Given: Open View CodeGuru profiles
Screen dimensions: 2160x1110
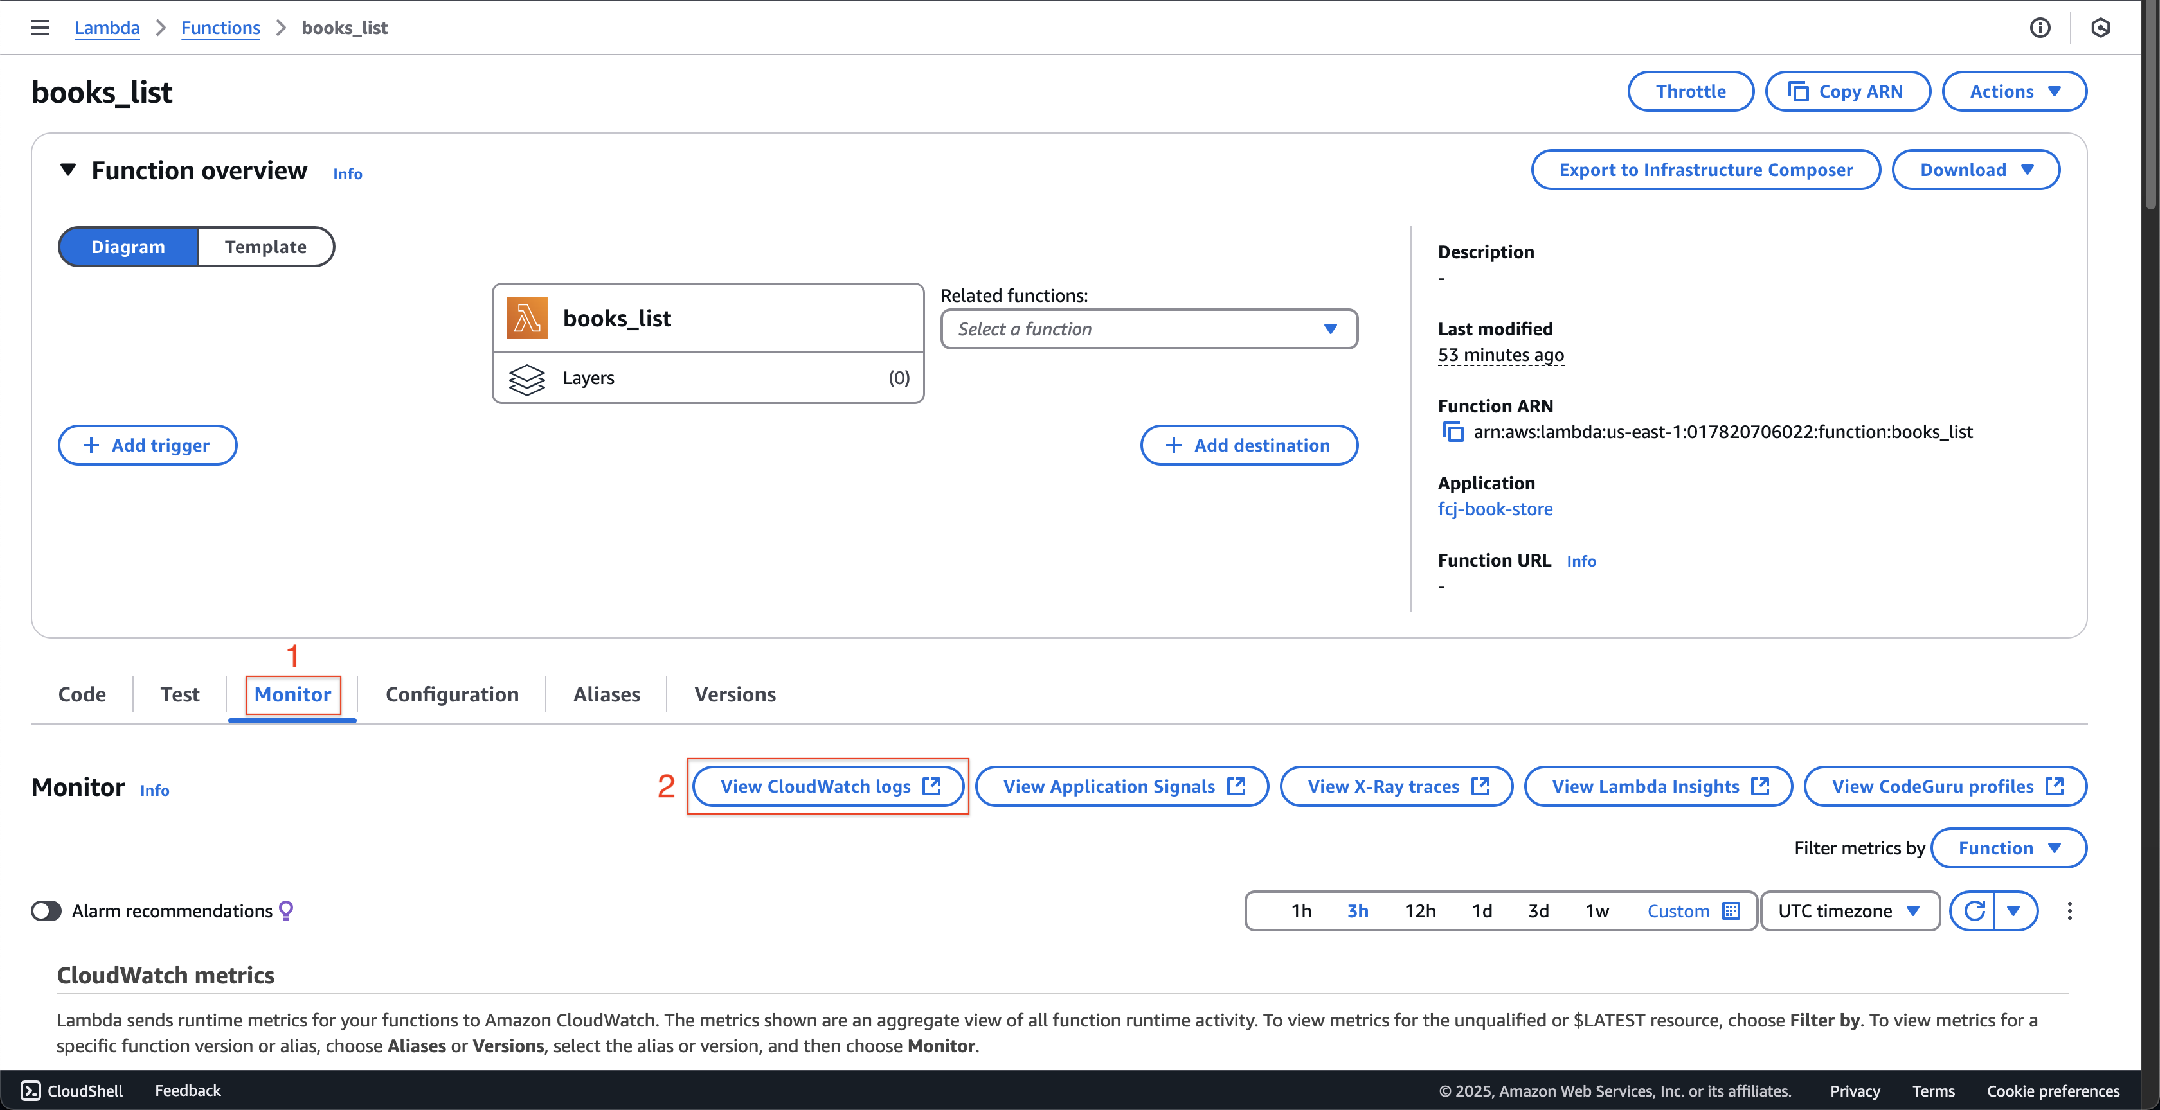Looking at the screenshot, I should 1945,786.
